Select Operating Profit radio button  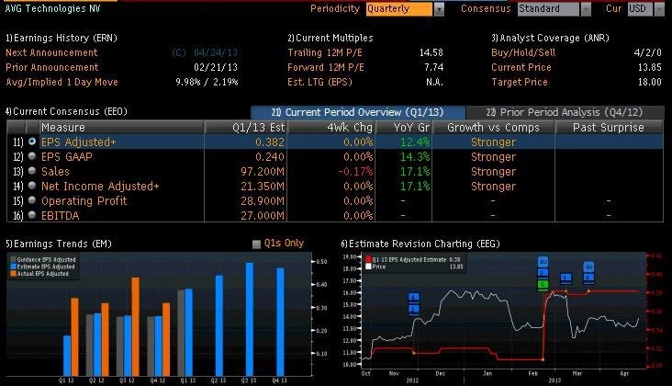tap(32, 200)
